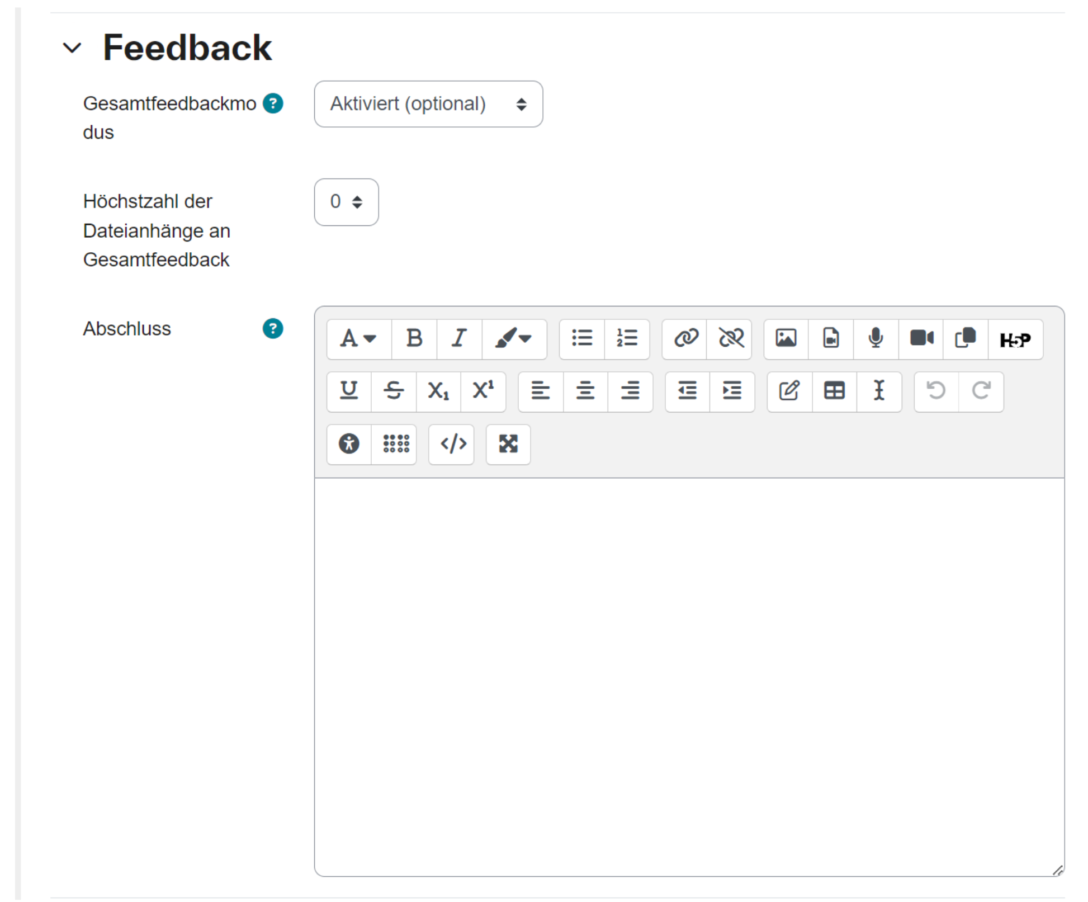Click the fullscreen editor icon
The width and height of the screenshot is (1088, 902).
508,444
